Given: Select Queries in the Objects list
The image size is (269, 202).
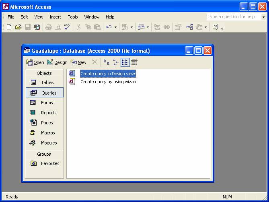Looking at the screenshot, I should pos(45,93).
